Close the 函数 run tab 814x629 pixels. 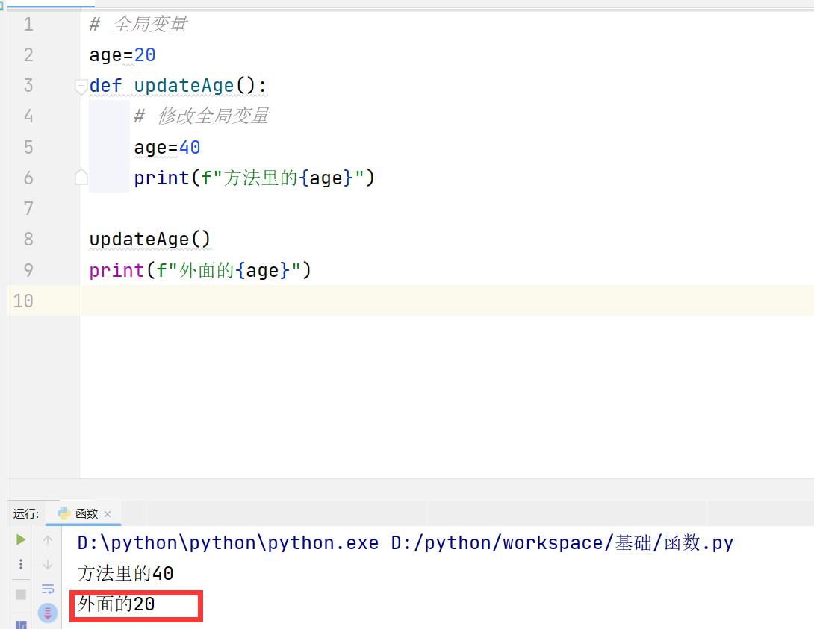click(x=108, y=514)
